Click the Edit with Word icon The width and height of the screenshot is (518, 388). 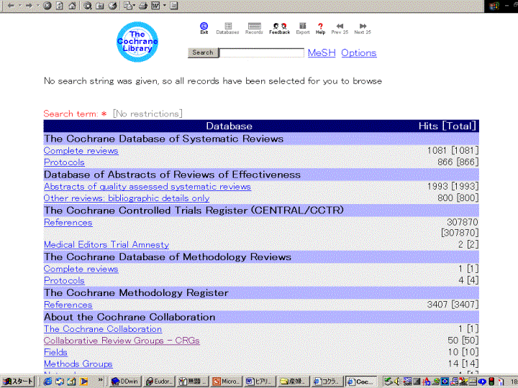coord(155,6)
